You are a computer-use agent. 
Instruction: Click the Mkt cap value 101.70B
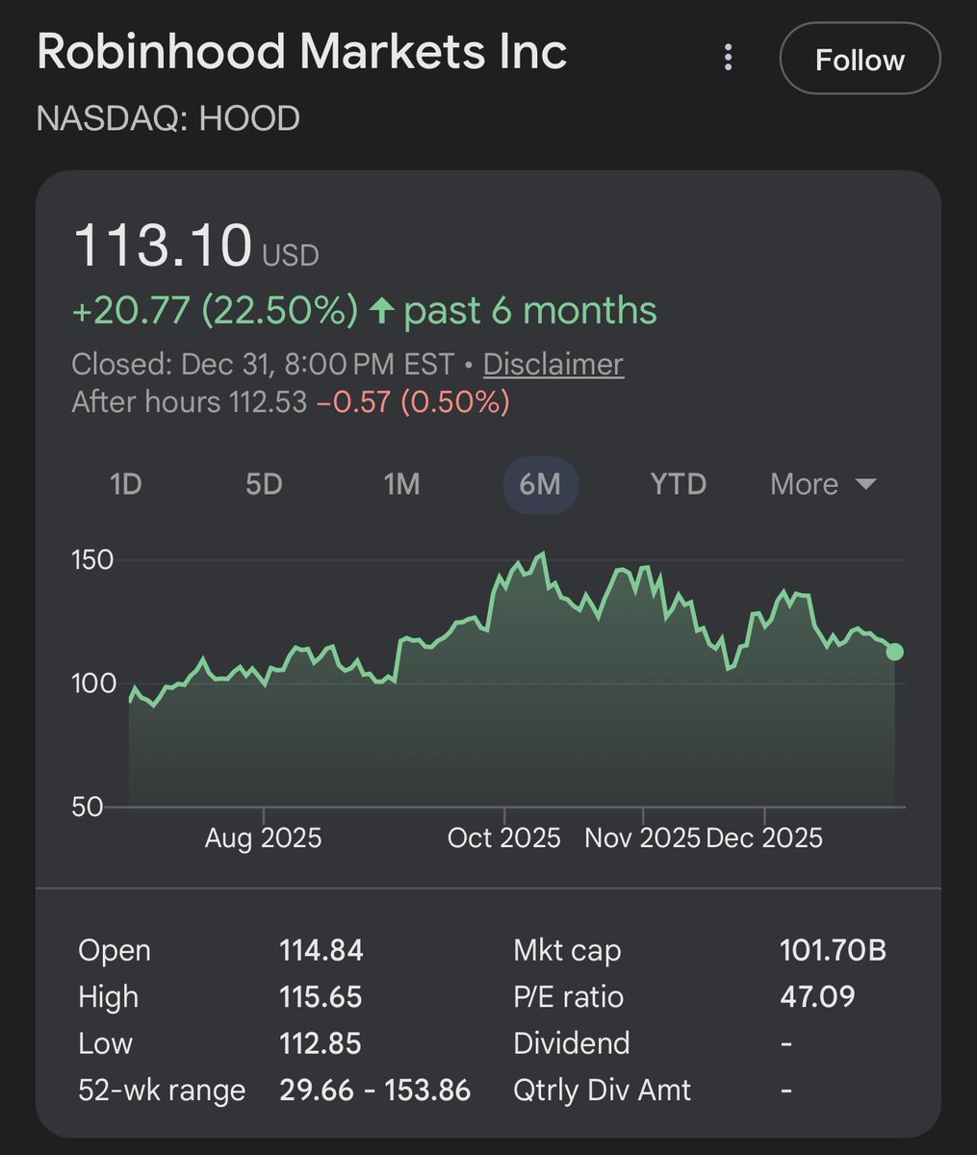pyautogui.click(x=833, y=951)
